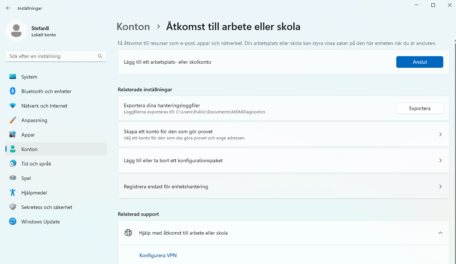Click the globe icon beside Hjälp med åtkomst

point(128,233)
